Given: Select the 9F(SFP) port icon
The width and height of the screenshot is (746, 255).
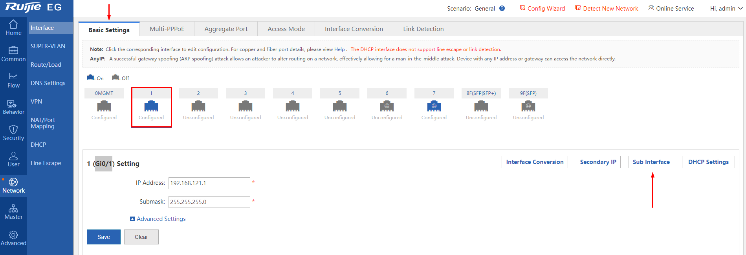Looking at the screenshot, I should click(x=528, y=106).
